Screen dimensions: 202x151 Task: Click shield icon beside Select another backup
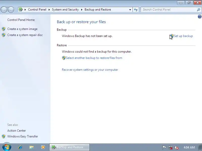pos(64,58)
